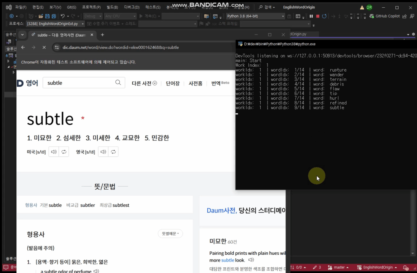Open the 편집(E) menu
Image resolution: width=417 pixels, height=273 pixels.
coord(38,7)
